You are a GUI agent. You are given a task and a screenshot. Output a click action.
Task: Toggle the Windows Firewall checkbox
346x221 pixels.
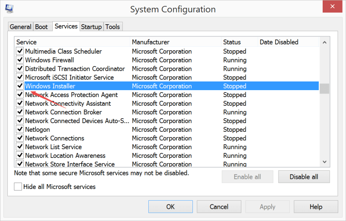(x=20, y=60)
